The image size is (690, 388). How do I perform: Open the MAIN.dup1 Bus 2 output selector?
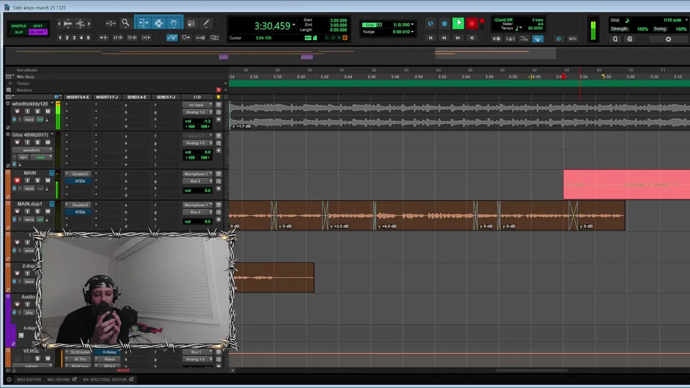pos(197,212)
